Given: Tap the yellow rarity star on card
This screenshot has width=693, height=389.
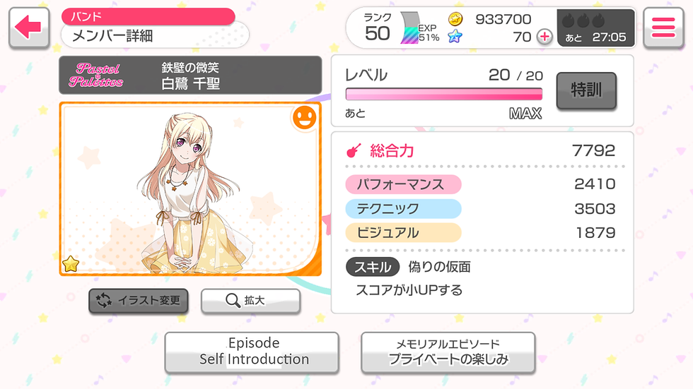Looking at the screenshot, I should (71, 264).
